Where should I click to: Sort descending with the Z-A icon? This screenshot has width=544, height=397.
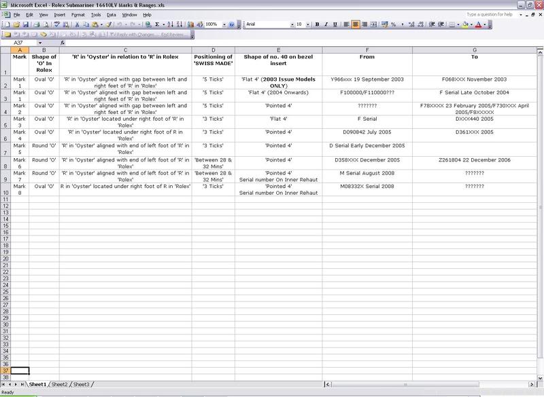[x=180, y=24]
